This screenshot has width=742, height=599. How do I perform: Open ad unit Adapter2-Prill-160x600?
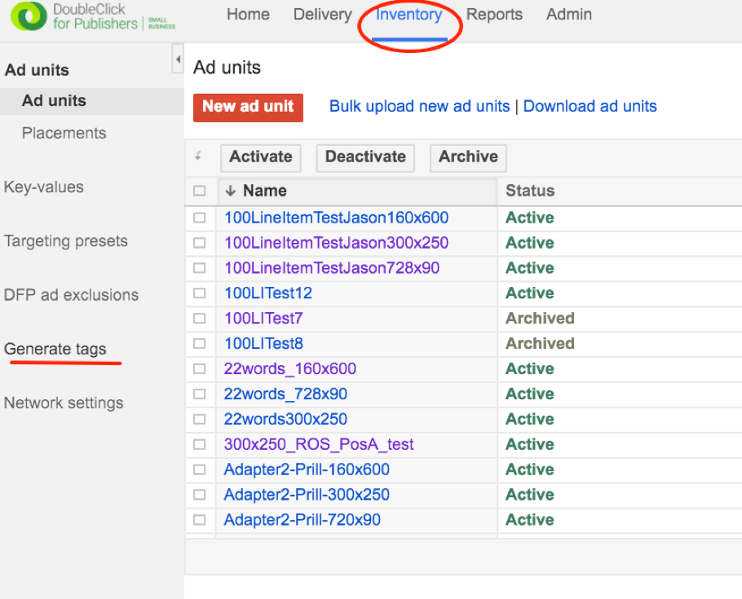pyautogui.click(x=307, y=469)
